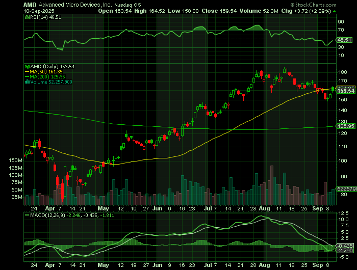Click the 12.5 label on MACD axis
The height and width of the screenshot is (270, 357).
point(343,213)
